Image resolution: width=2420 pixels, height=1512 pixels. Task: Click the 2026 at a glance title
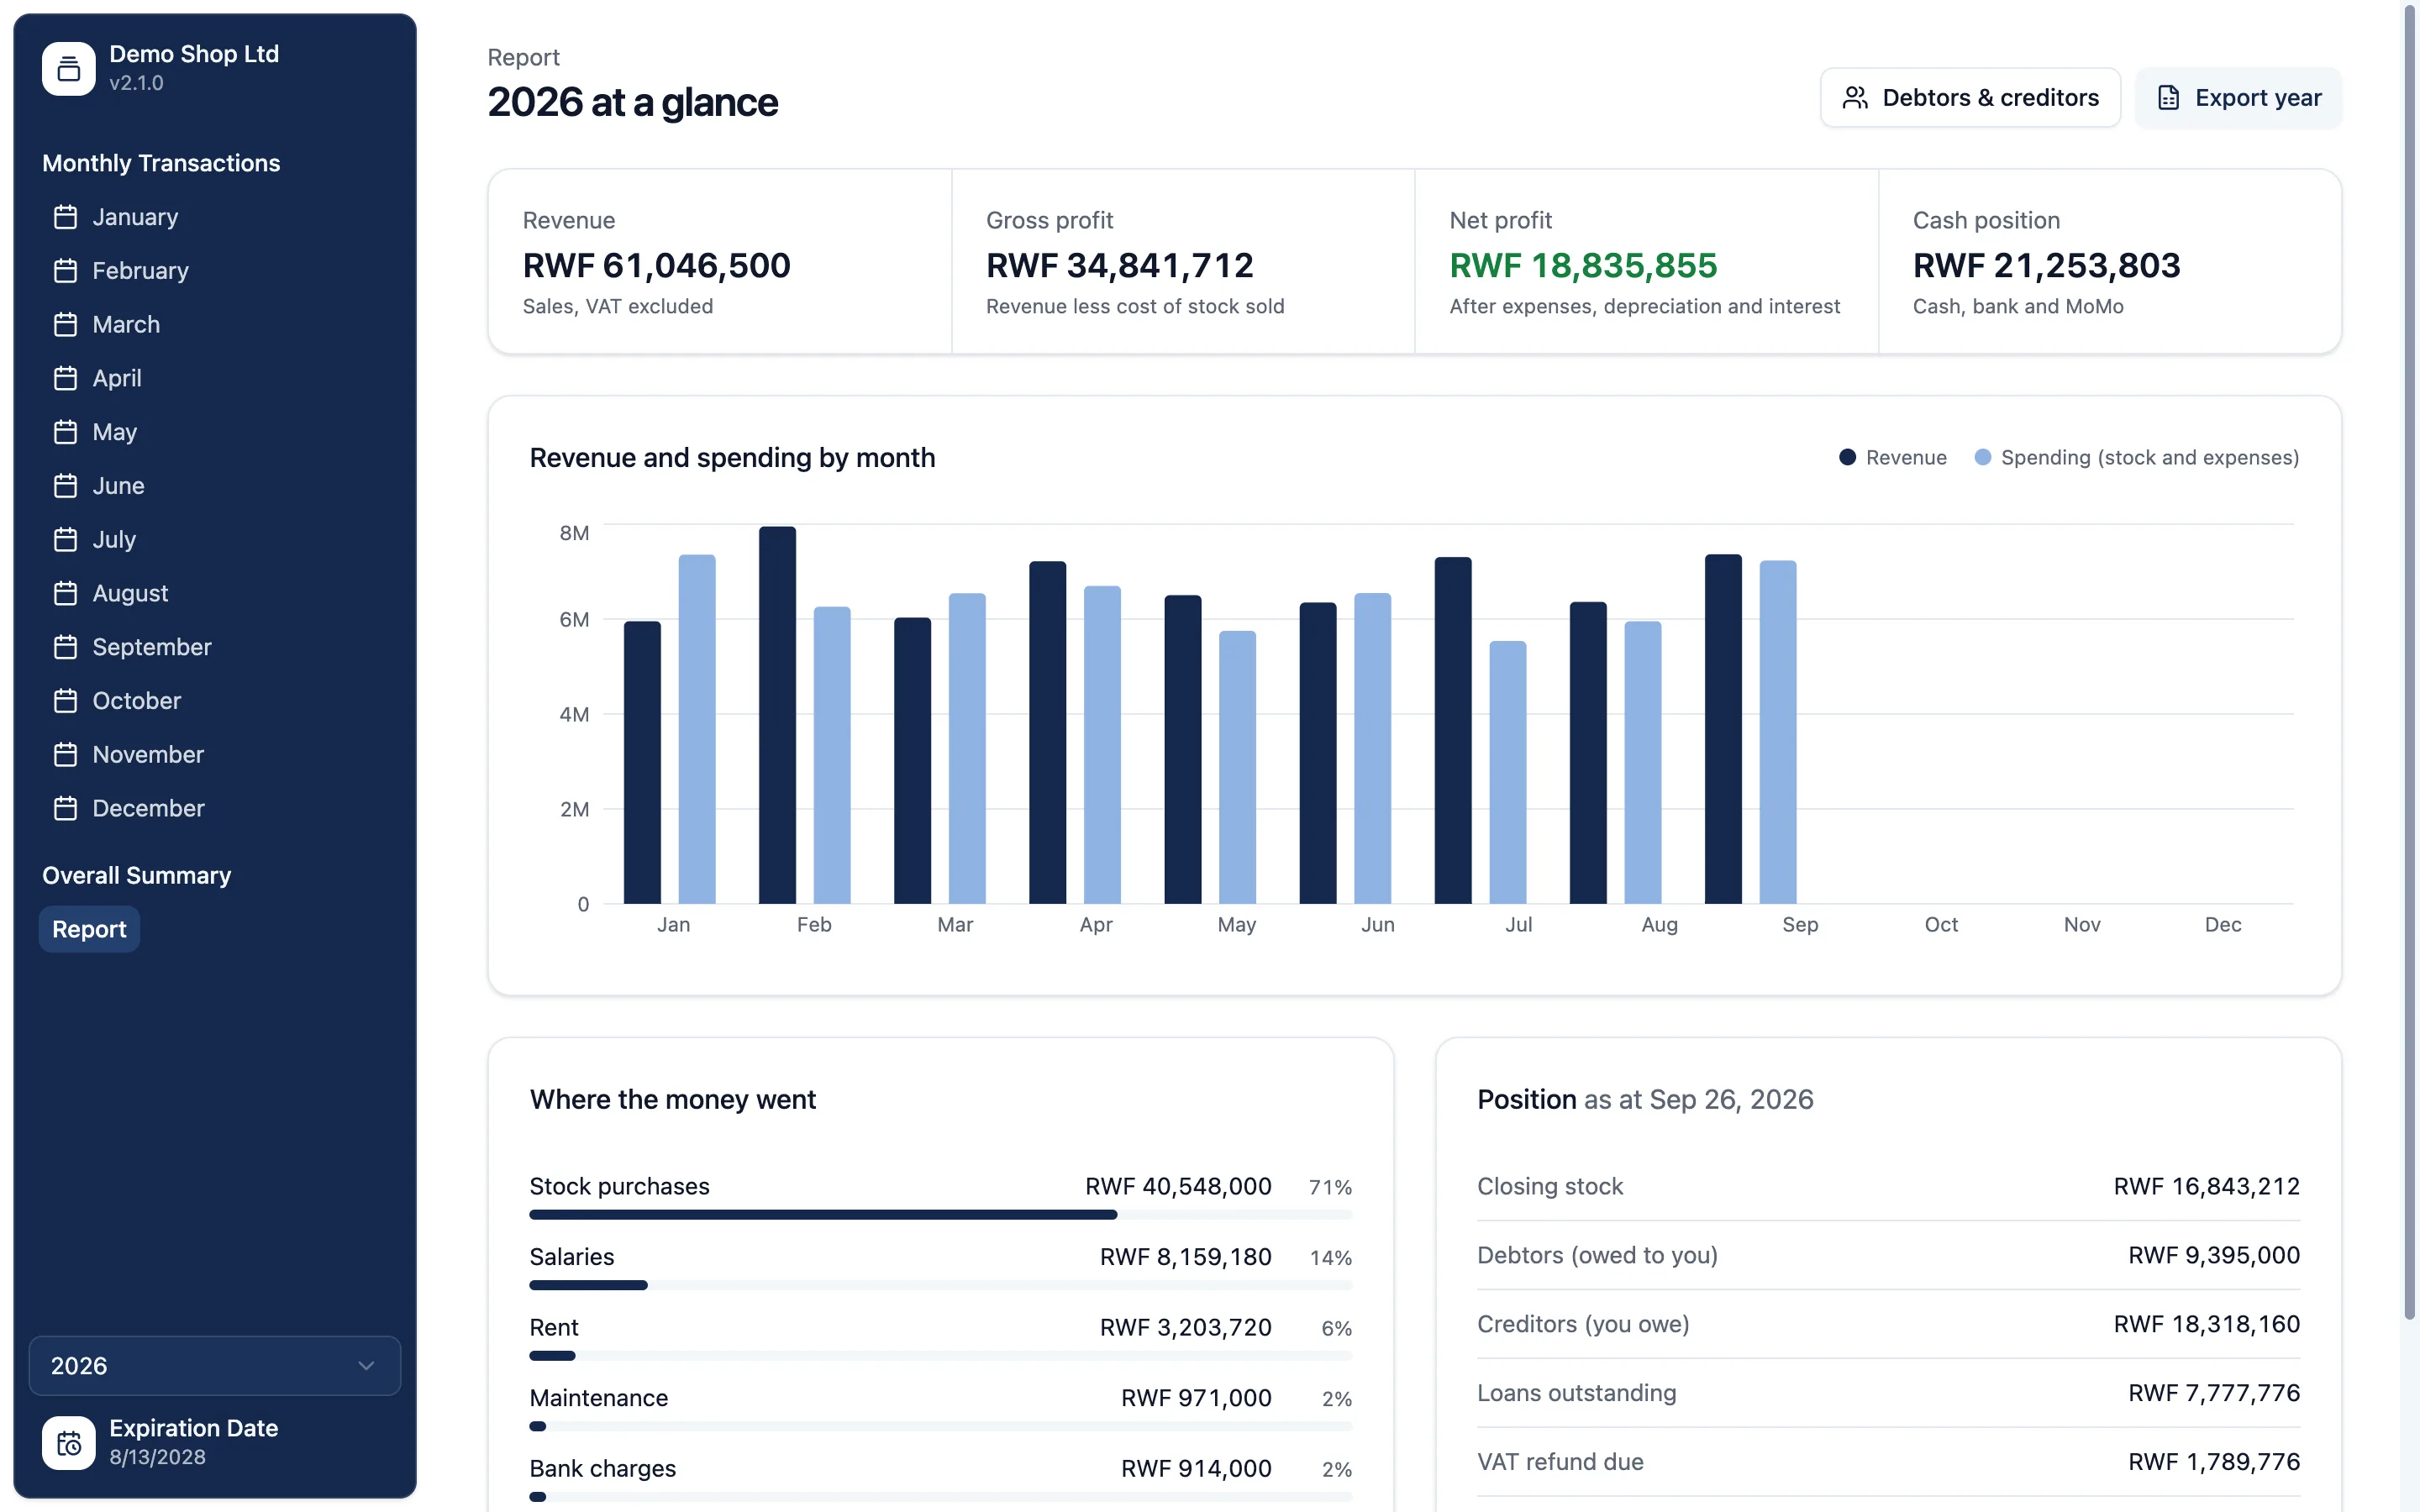[x=632, y=102]
